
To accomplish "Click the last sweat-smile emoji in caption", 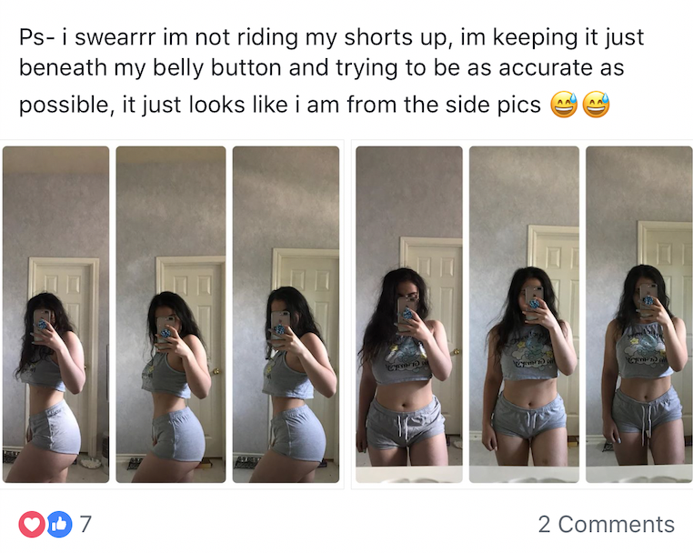I will pos(596,106).
